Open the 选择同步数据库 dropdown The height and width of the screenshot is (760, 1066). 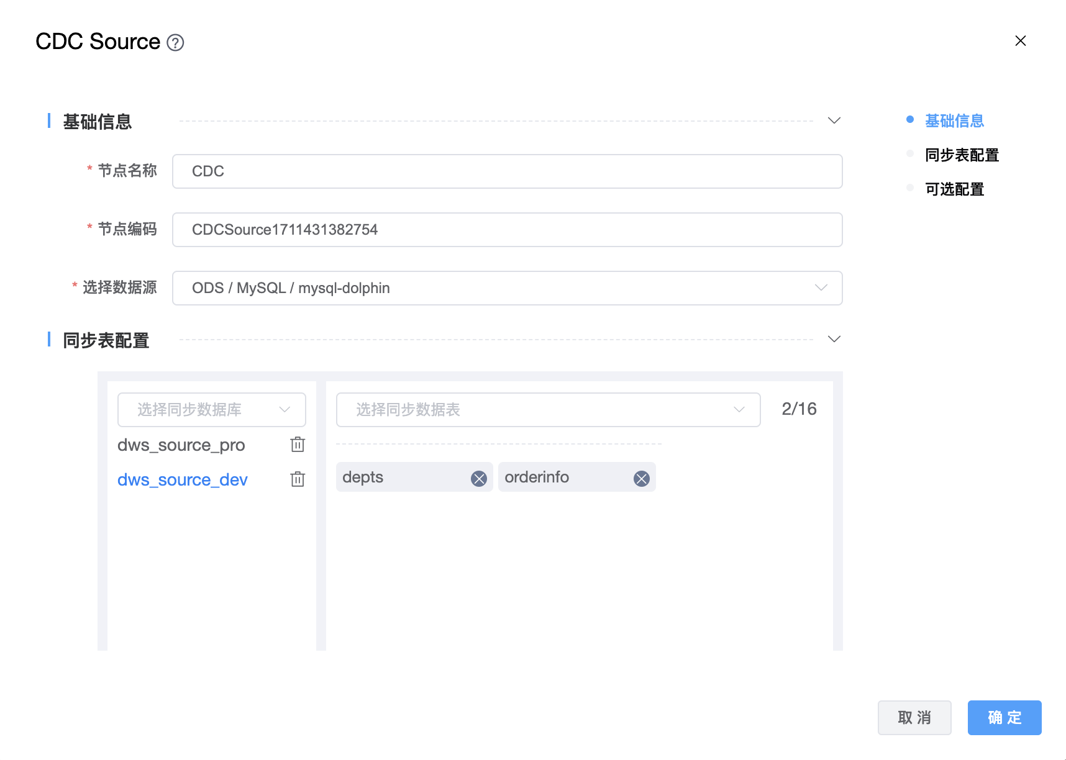pos(211,410)
